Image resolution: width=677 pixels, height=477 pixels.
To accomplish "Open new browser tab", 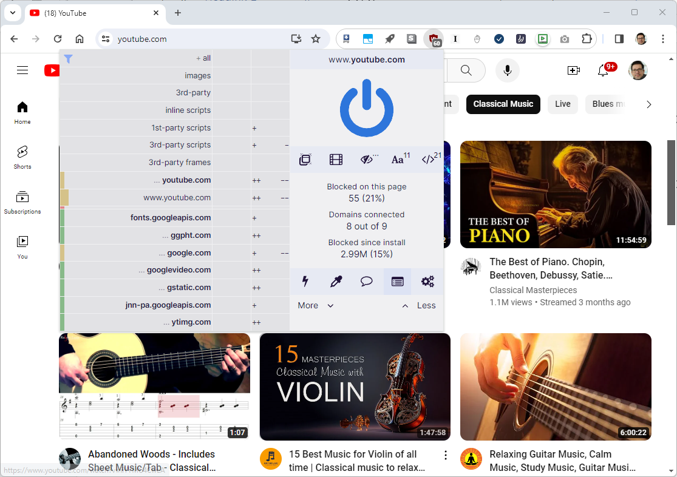I will pos(178,13).
